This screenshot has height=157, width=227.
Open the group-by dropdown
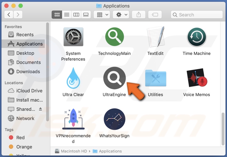[x=102, y=15]
